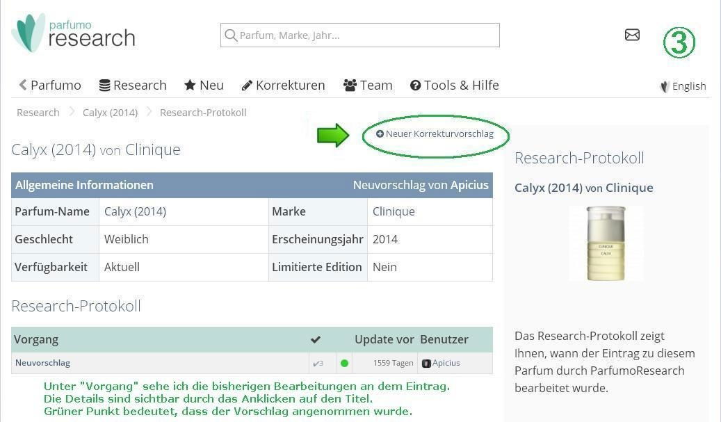Click Nein limited edition value
The height and width of the screenshot is (422, 721).
point(385,267)
